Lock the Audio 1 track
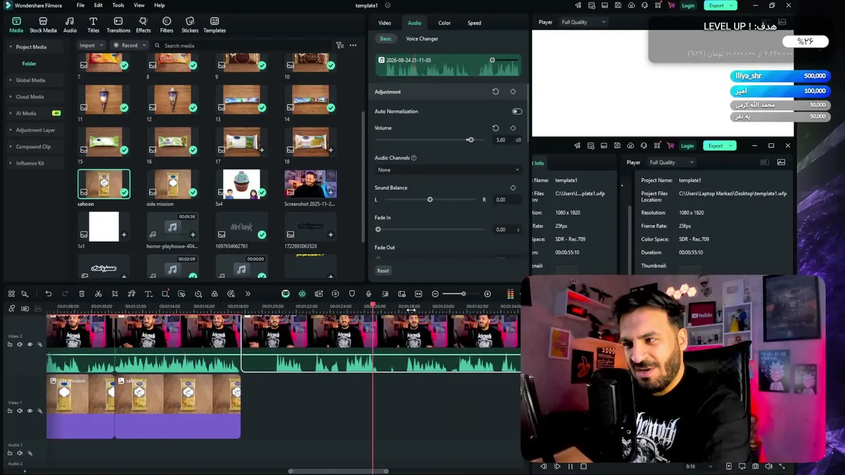This screenshot has height=475, width=845. coord(10,453)
